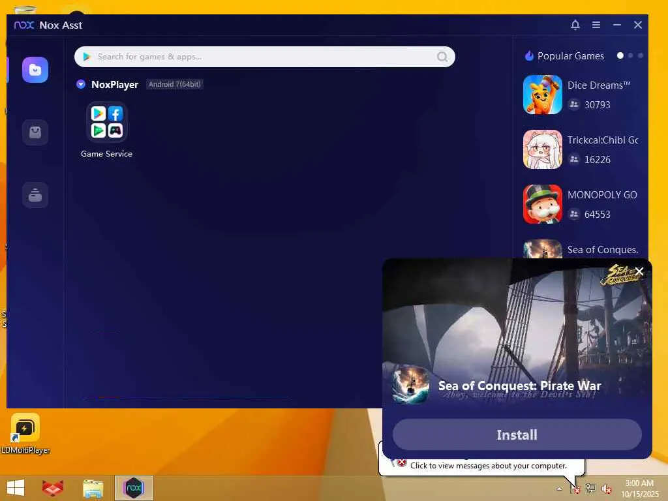
Task: Select the My Games sidebar icon
Action: (35, 69)
